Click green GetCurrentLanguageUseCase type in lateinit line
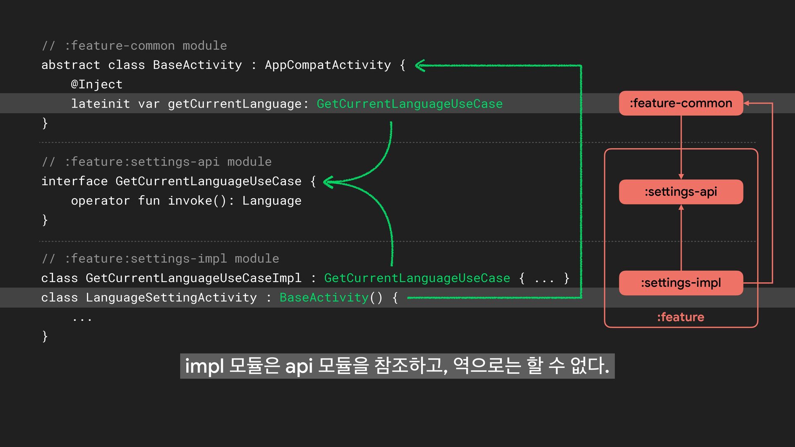Image resolution: width=795 pixels, height=447 pixels. point(409,104)
